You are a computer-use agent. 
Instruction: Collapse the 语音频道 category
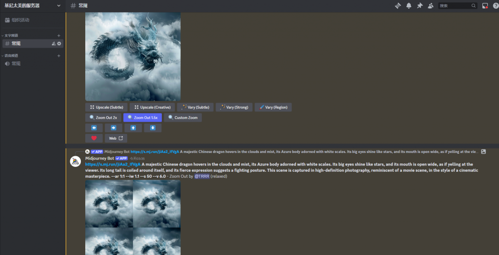11,55
